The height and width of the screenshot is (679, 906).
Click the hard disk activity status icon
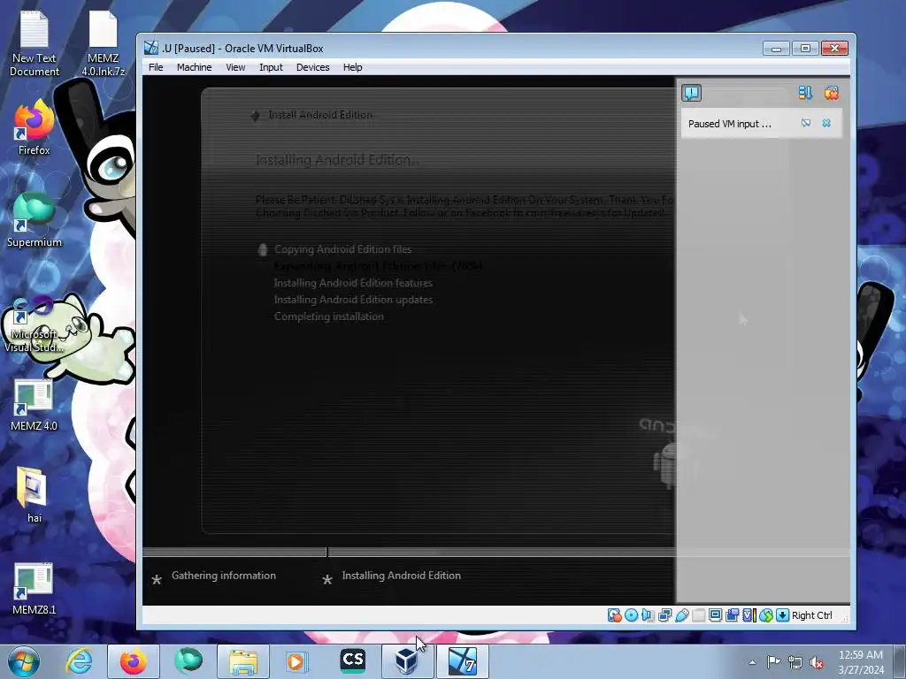[614, 615]
